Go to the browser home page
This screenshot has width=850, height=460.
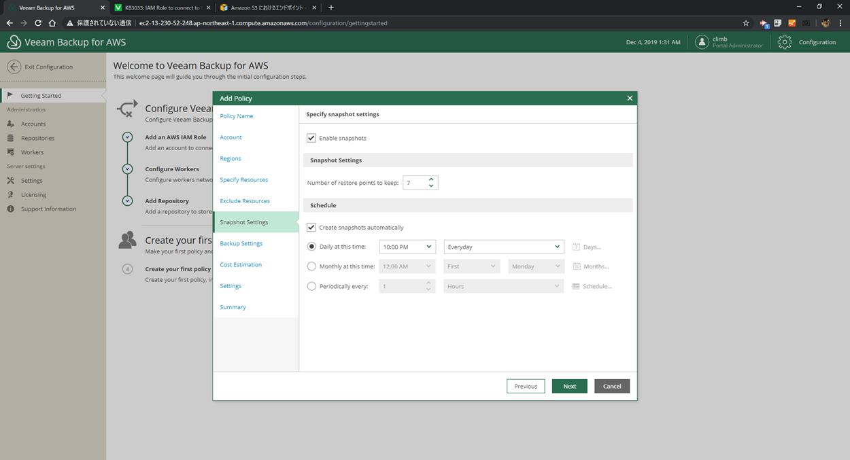52,23
